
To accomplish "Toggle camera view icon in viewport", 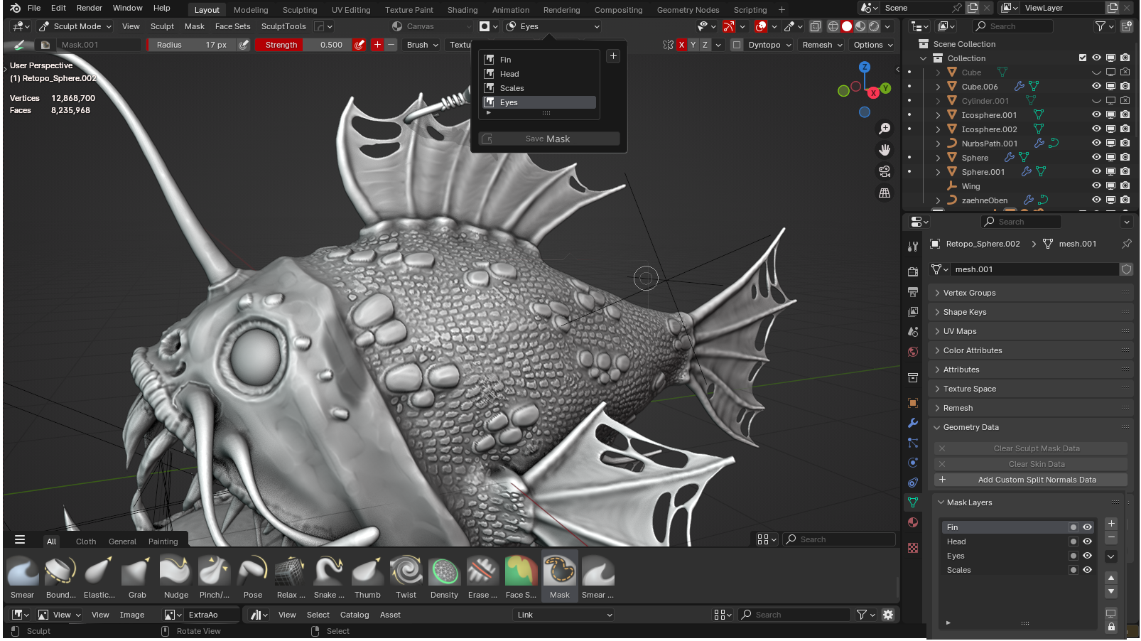I will 885,171.
